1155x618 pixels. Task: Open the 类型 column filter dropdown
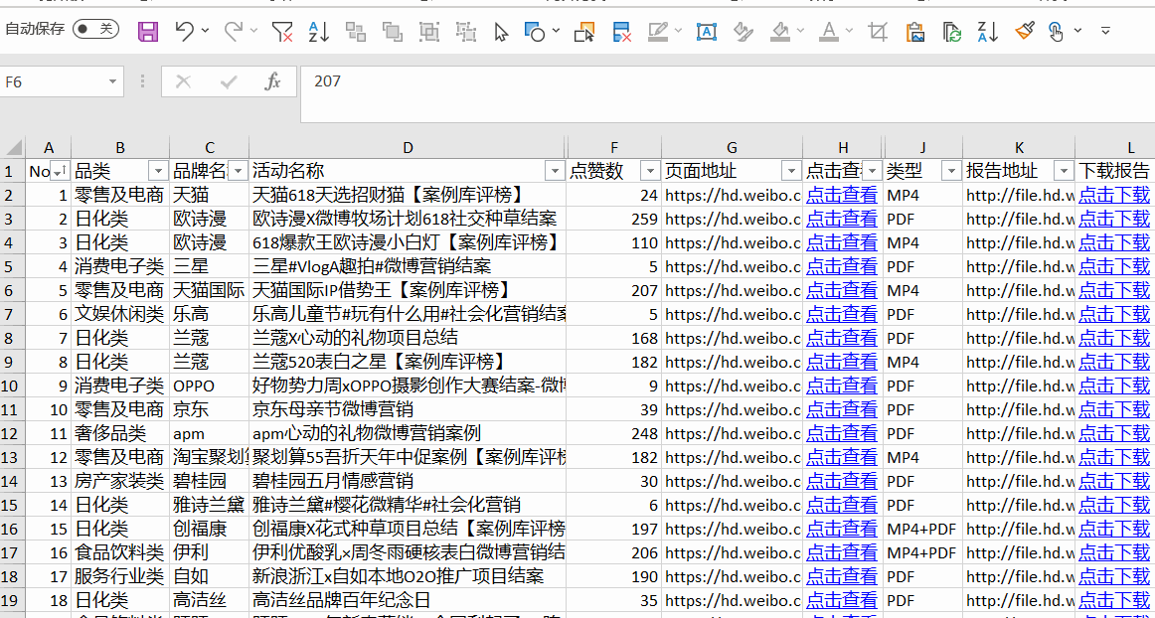(x=952, y=171)
